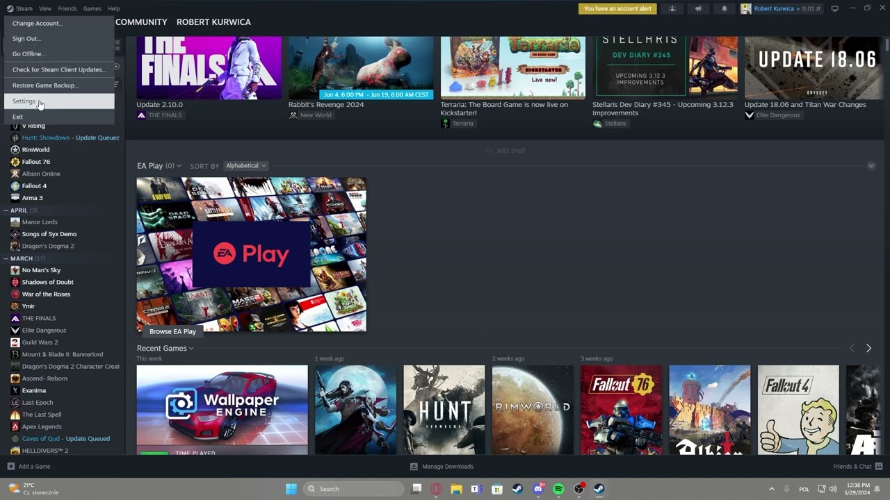Choose Go Offline in Steam menu

(59, 54)
